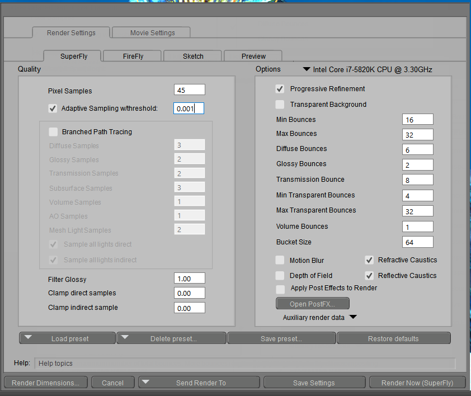471x396 pixels.
Task: Click the Render Now (SuperFly) button
Action: [x=417, y=383]
